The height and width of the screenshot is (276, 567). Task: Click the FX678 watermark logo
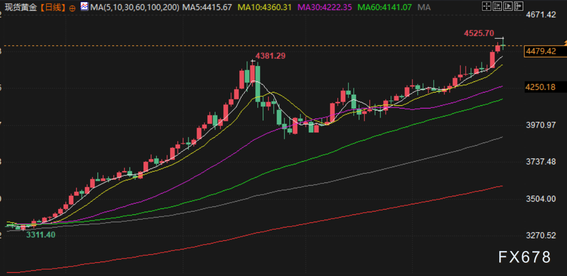(x=524, y=257)
